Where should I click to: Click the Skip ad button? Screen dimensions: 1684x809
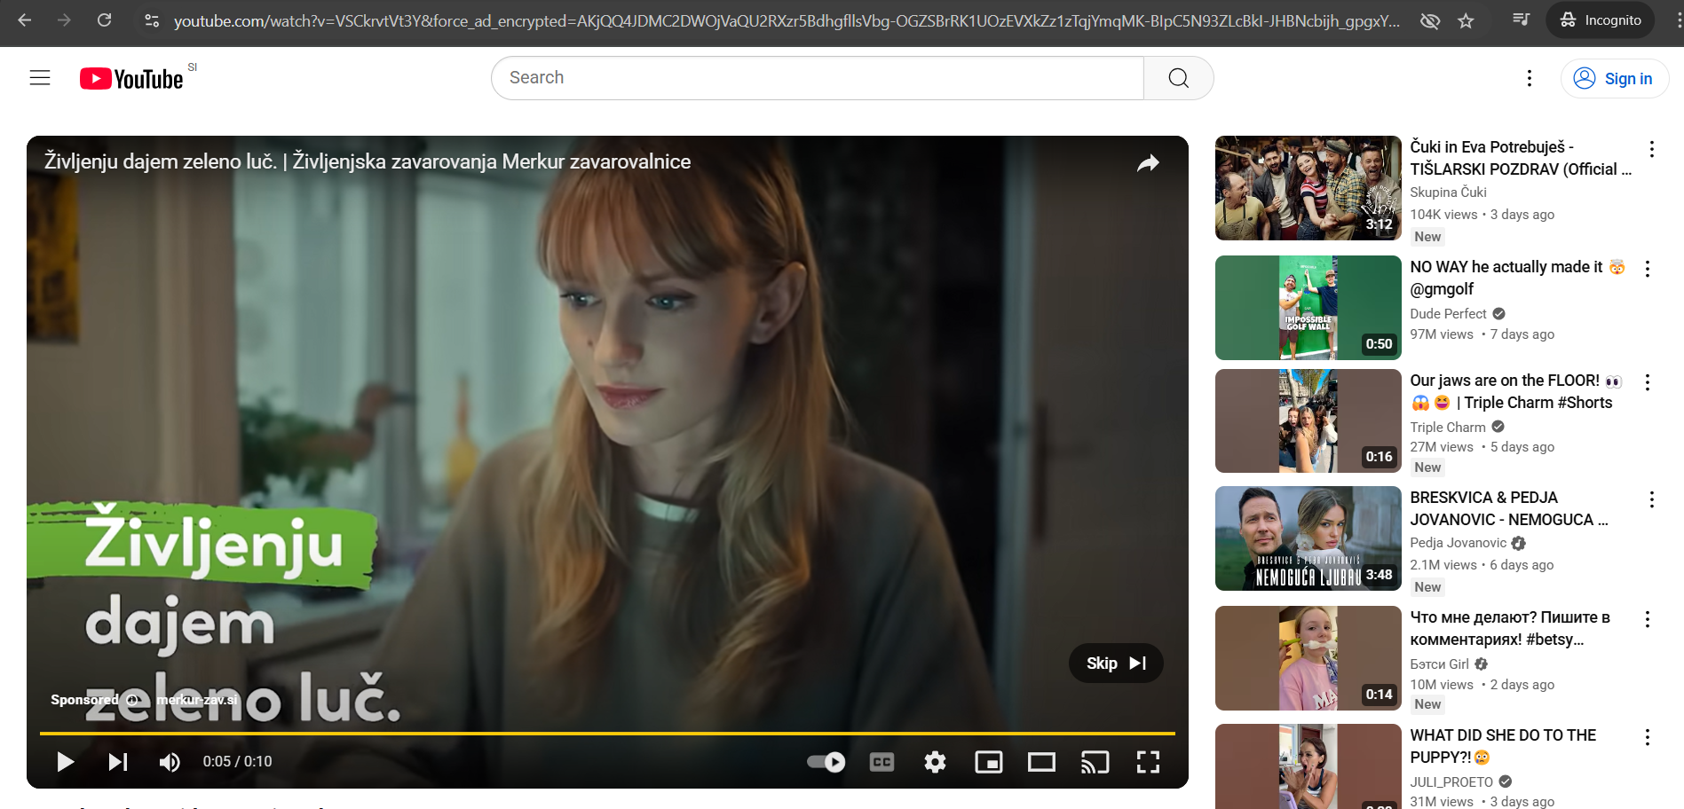[1116, 664]
